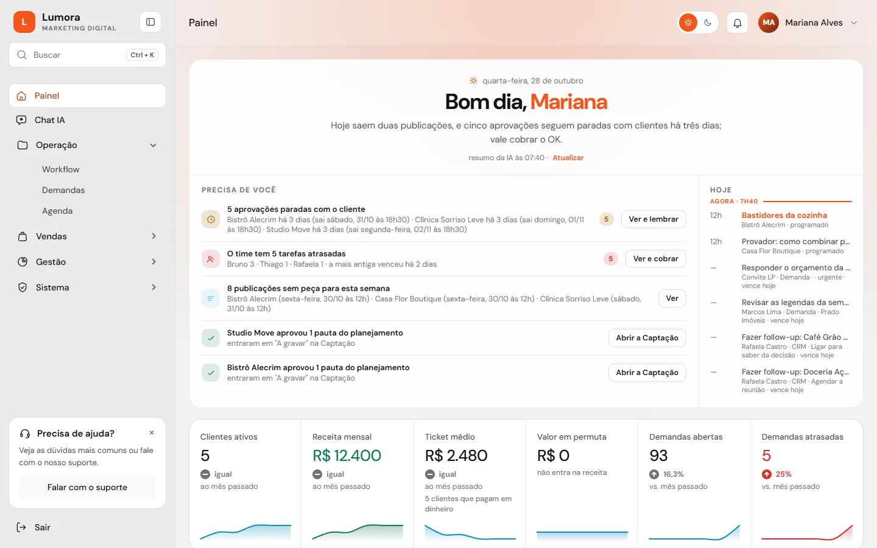Switch to light theme sun toggle
Viewport: 877px width, 548px height.
click(x=688, y=23)
